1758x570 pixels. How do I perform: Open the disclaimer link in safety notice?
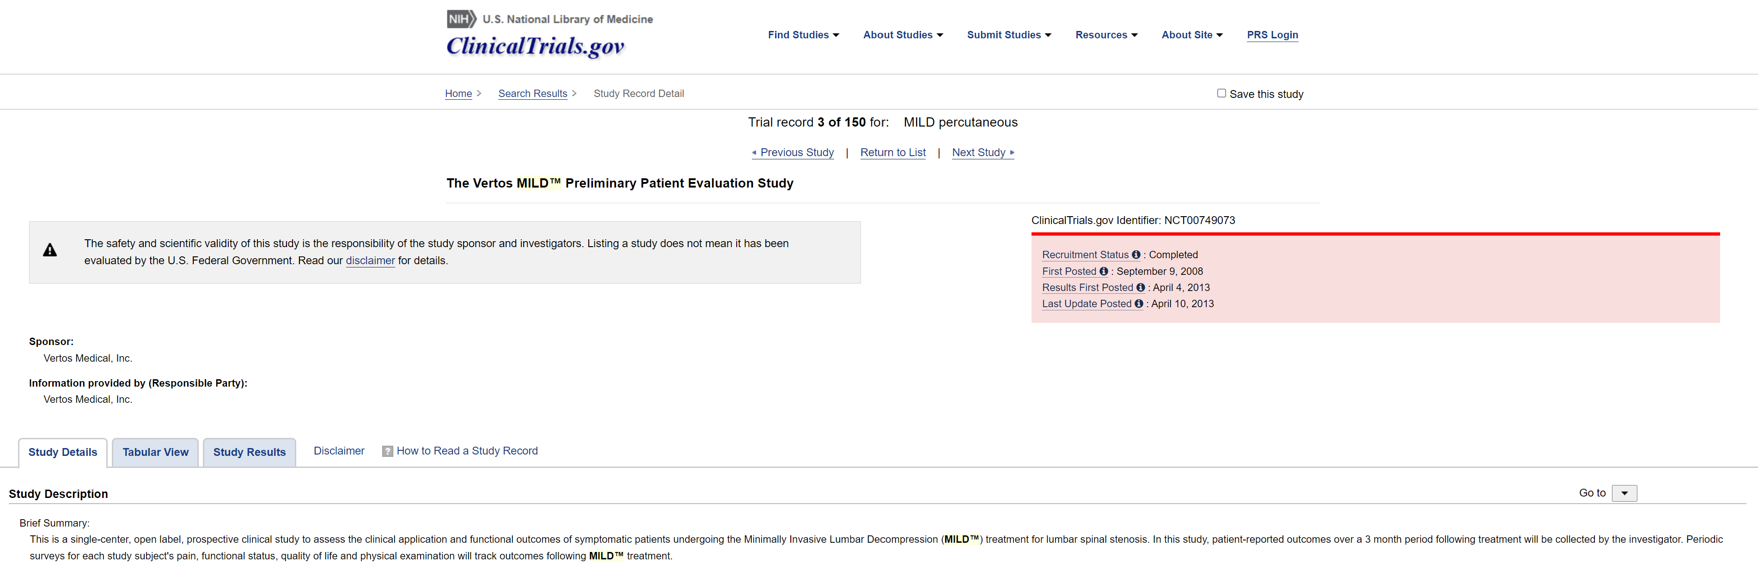pos(371,261)
